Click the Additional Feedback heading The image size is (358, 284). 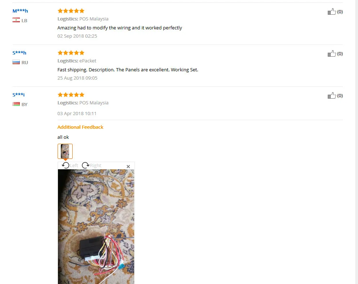80,127
